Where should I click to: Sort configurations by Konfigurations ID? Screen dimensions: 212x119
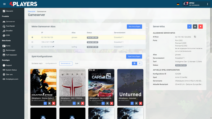(x=51, y=63)
